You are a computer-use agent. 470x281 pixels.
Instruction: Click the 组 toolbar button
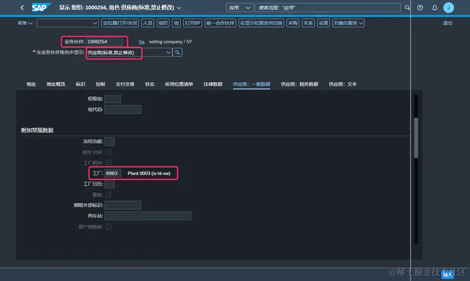(176, 23)
